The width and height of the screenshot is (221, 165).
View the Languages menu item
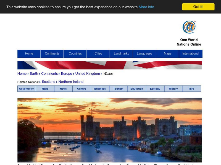point(144,54)
